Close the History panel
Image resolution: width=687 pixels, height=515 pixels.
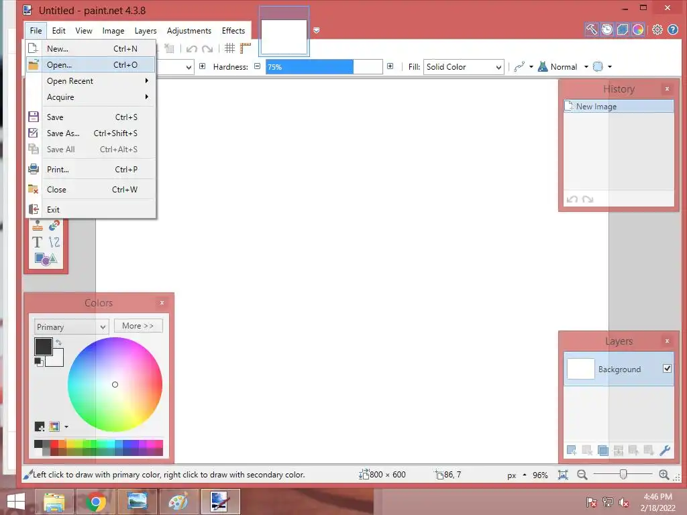coord(667,89)
